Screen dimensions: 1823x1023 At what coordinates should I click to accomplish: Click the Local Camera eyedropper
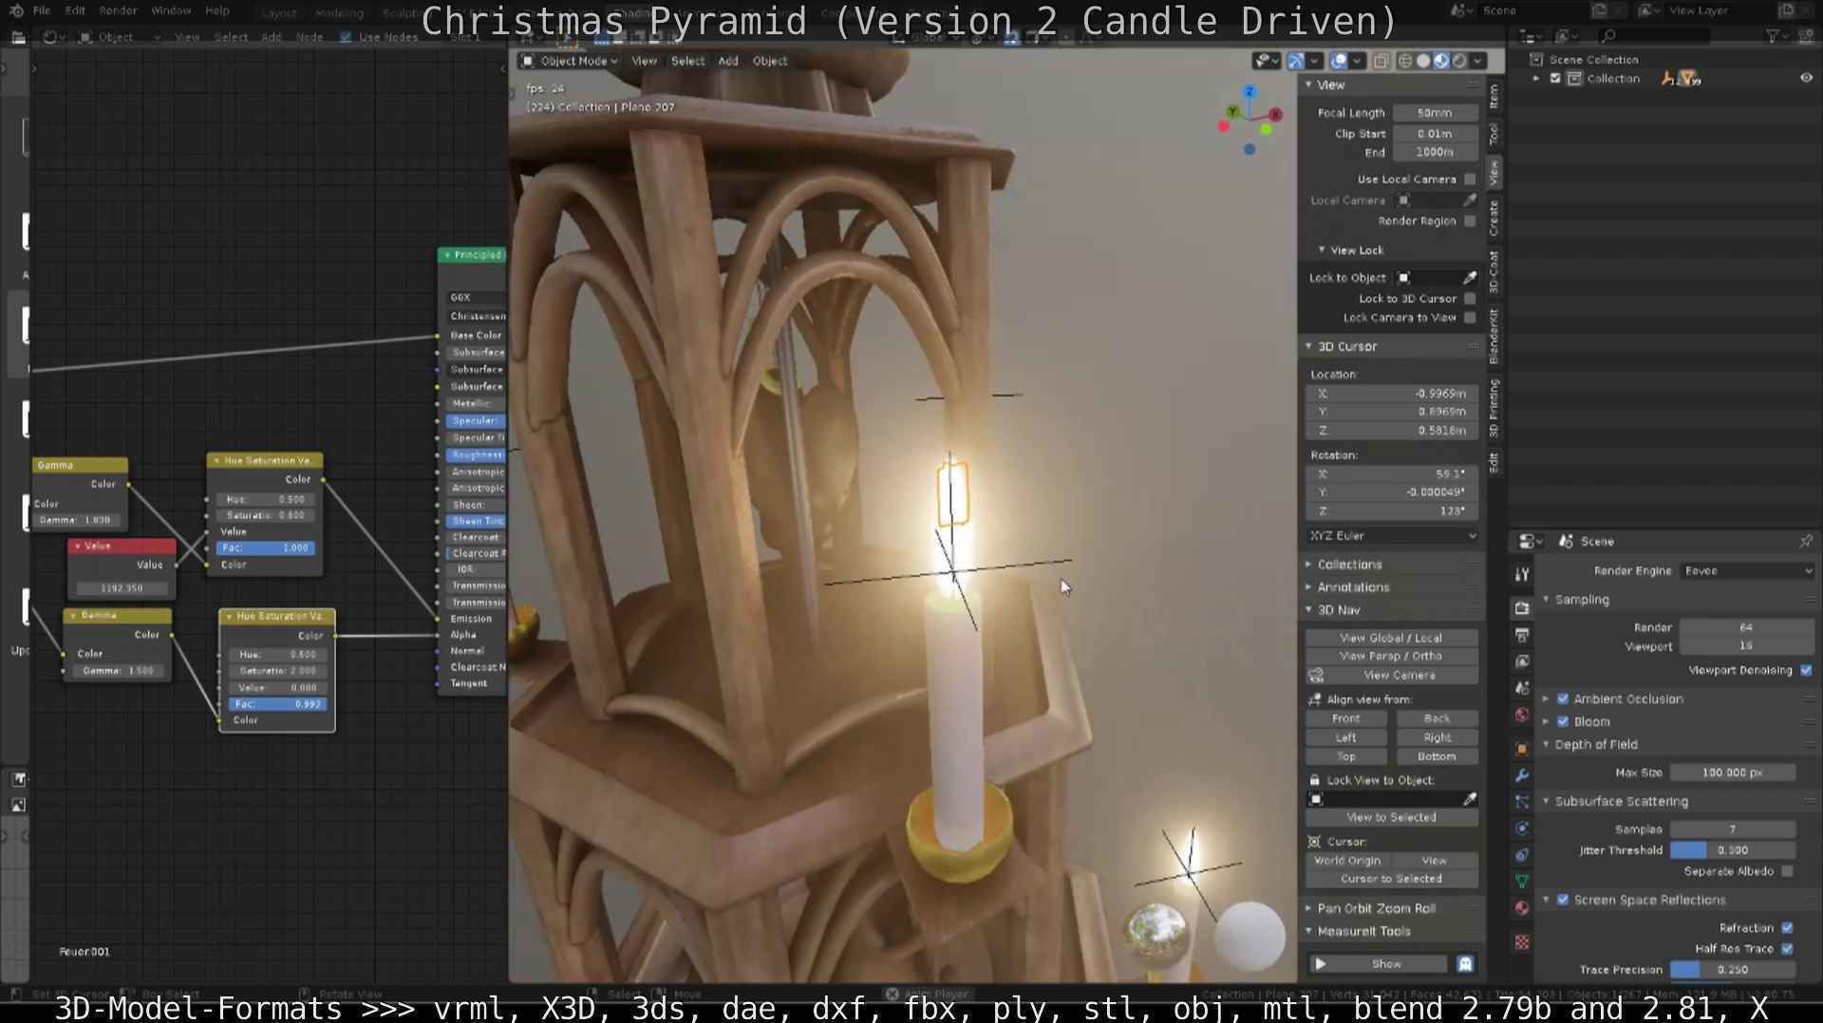(1470, 200)
